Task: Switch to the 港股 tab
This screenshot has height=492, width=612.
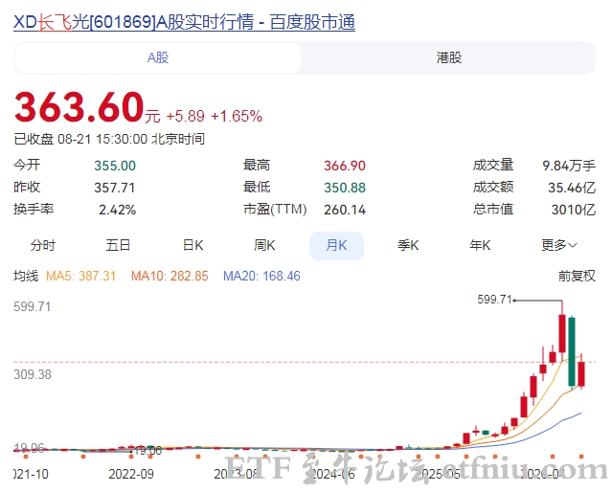Action: (x=449, y=57)
